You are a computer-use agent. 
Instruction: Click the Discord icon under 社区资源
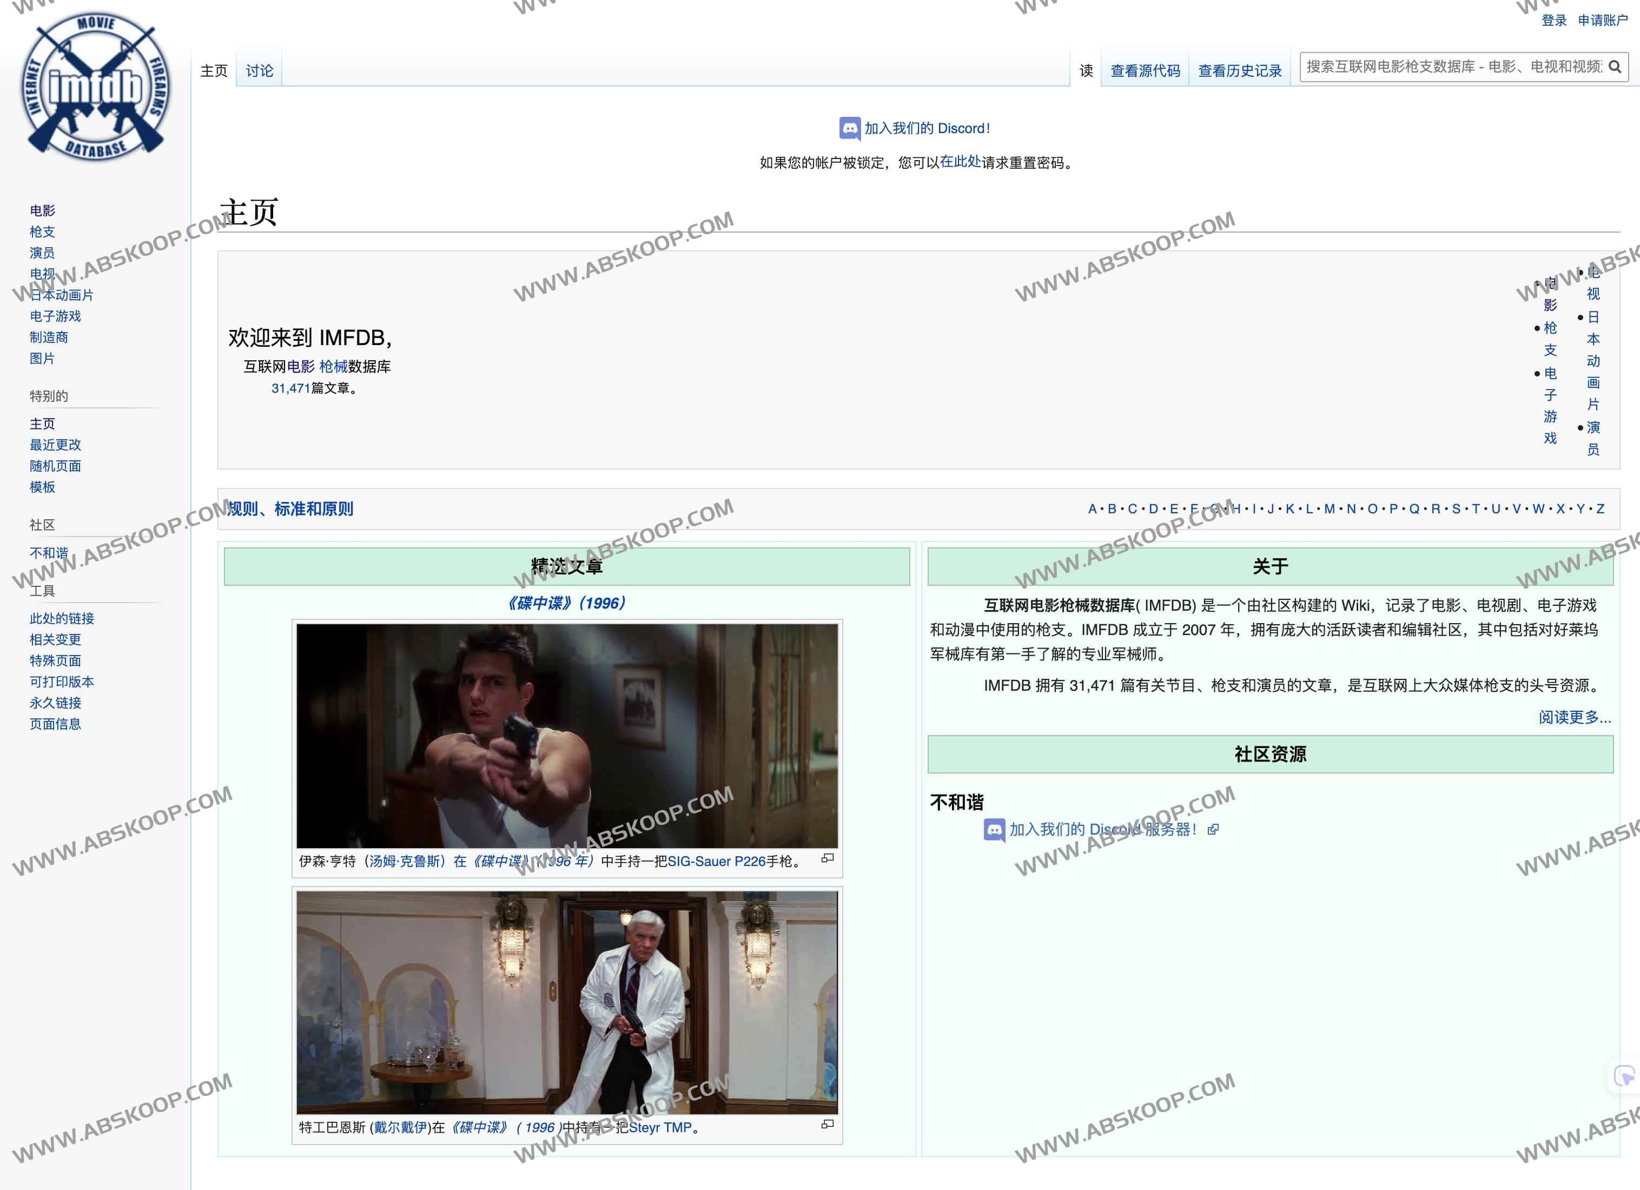(994, 830)
